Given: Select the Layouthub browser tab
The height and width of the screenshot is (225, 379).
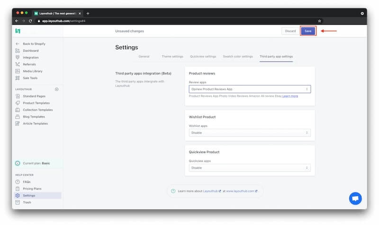Looking at the screenshot, I should tap(57, 14).
